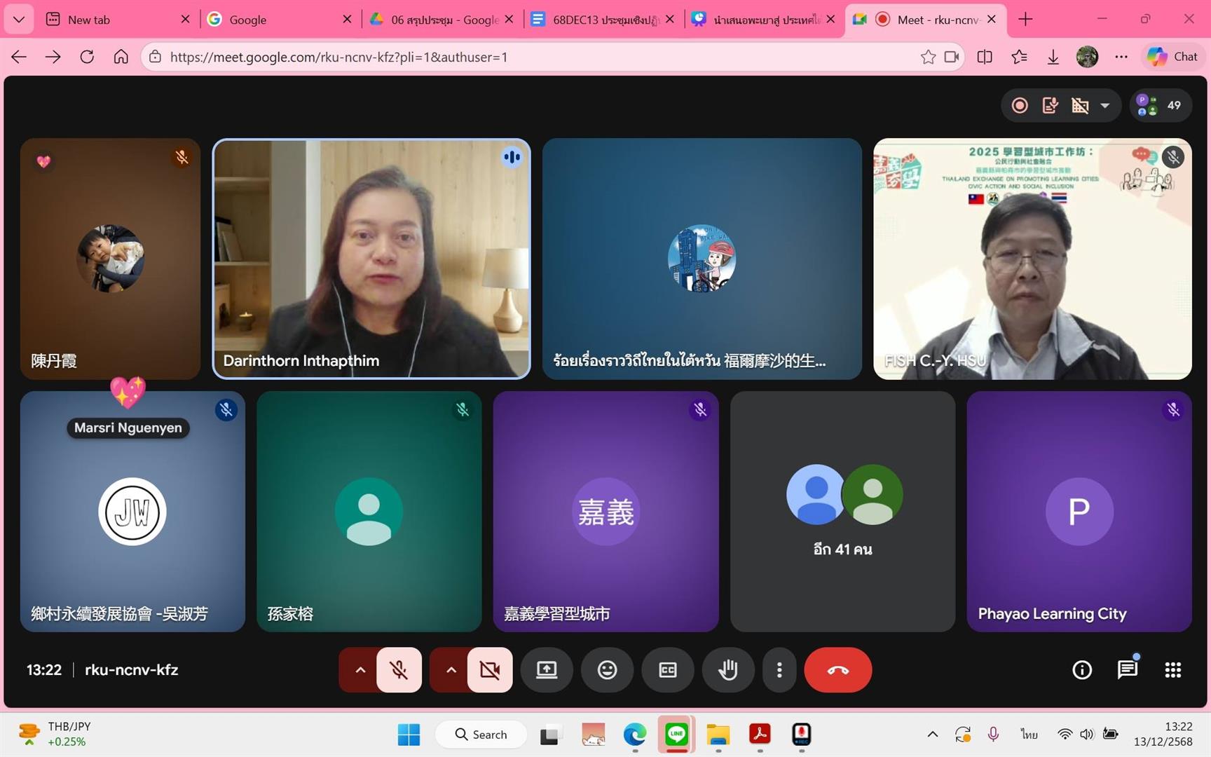Open the emoji reaction picker
1211x757 pixels.
coord(607,670)
